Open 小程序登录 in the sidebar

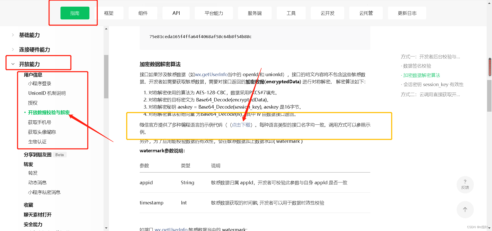(x=40, y=84)
